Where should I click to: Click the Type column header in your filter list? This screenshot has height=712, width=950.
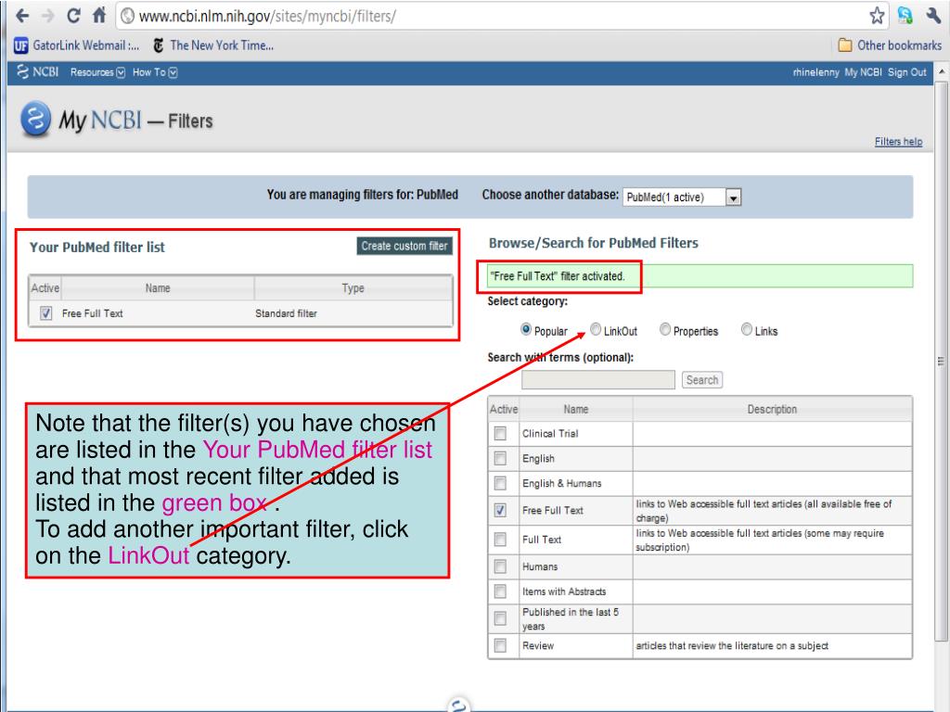tap(353, 288)
